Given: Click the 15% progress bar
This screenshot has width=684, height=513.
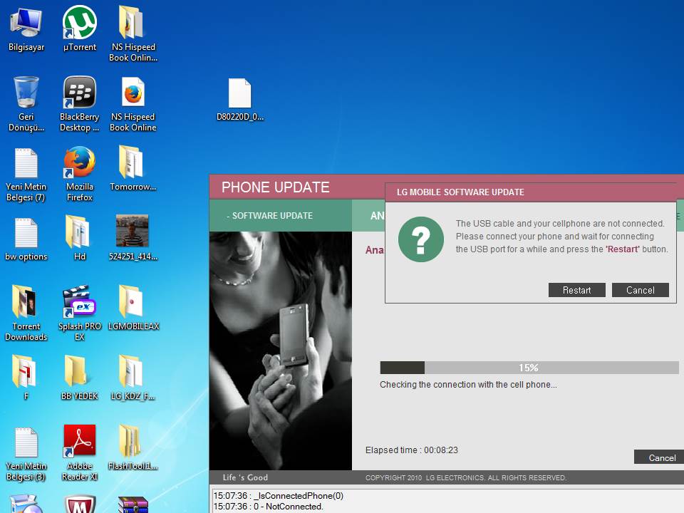Looking at the screenshot, I should pyautogui.click(x=529, y=368).
